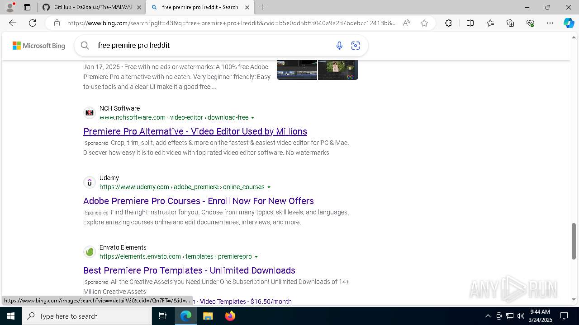Click the Bing search magnifier icon
Screen dimensions: 579x325
coord(85,45)
